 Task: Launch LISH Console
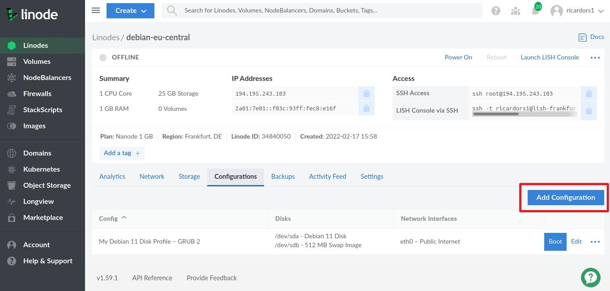[x=550, y=57]
